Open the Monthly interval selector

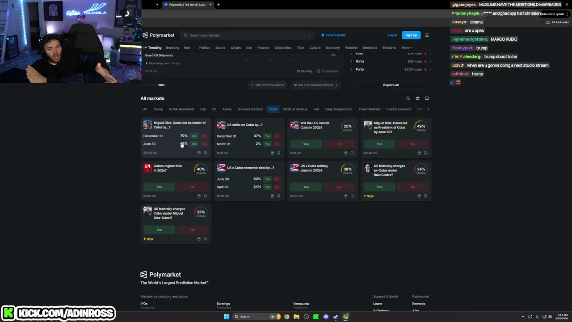305,71
